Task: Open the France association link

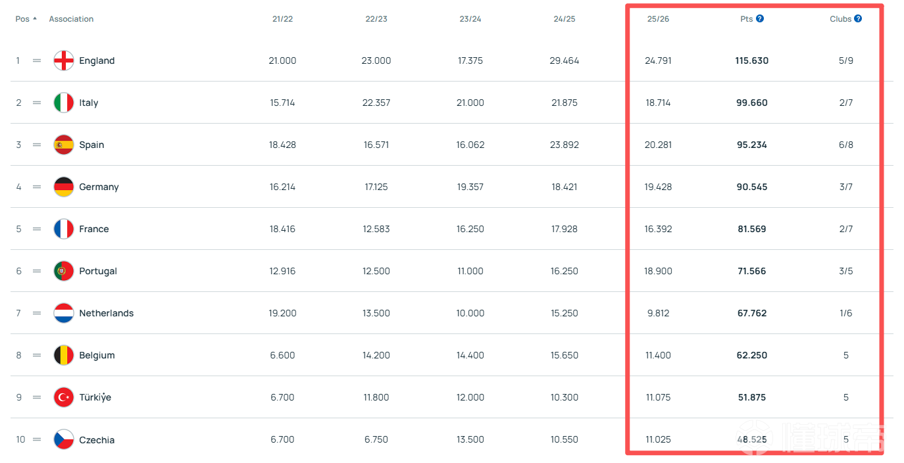Action: pyautogui.click(x=94, y=229)
